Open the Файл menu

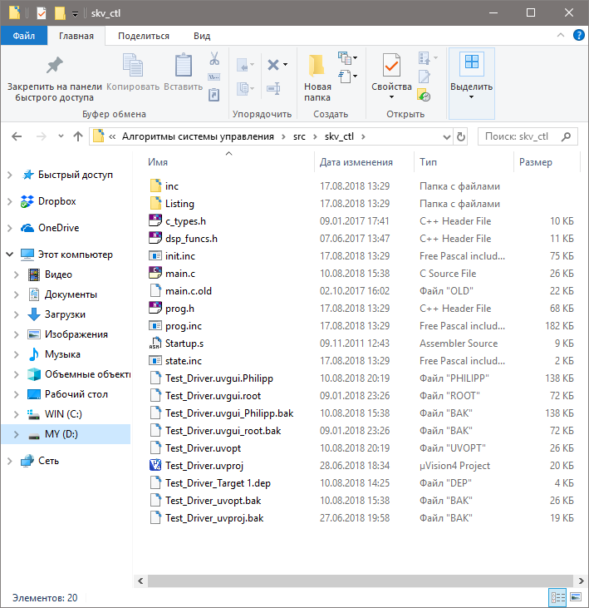pyautogui.click(x=23, y=36)
